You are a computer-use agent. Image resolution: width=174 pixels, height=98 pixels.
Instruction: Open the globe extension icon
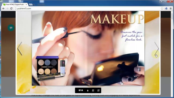(x=166, y=8)
